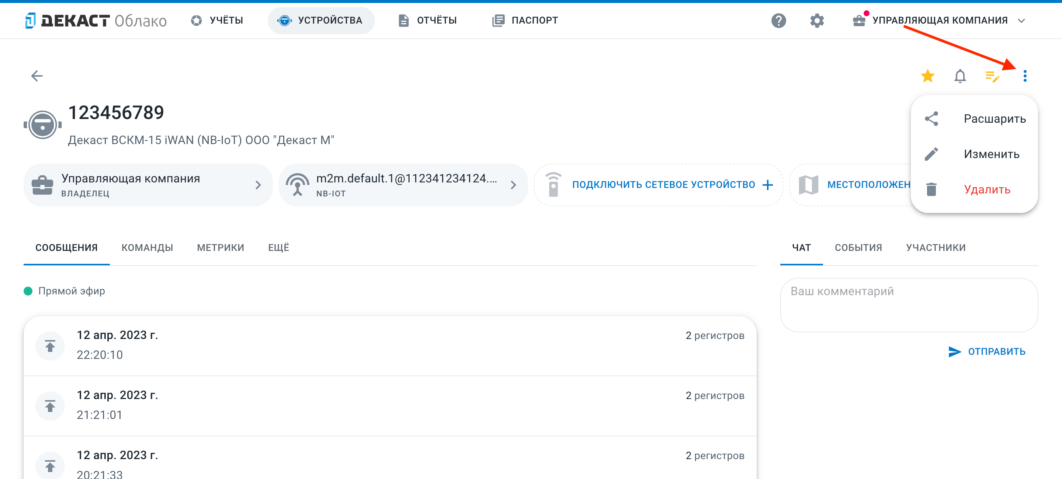
Task: Click the water meter device icon
Action: (x=42, y=125)
